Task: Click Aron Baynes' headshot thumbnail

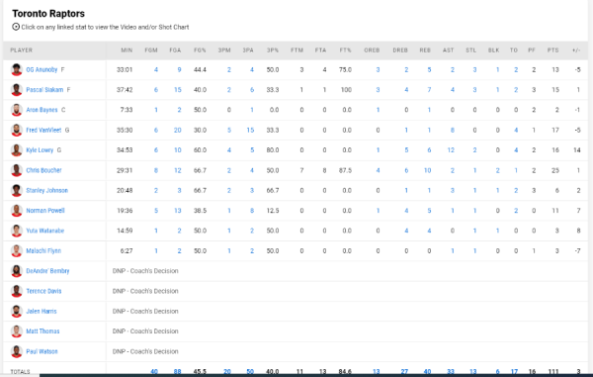Action: point(16,110)
